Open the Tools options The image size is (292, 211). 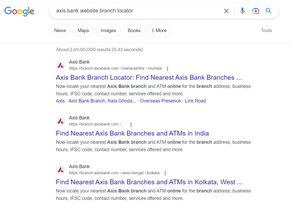(266, 30)
